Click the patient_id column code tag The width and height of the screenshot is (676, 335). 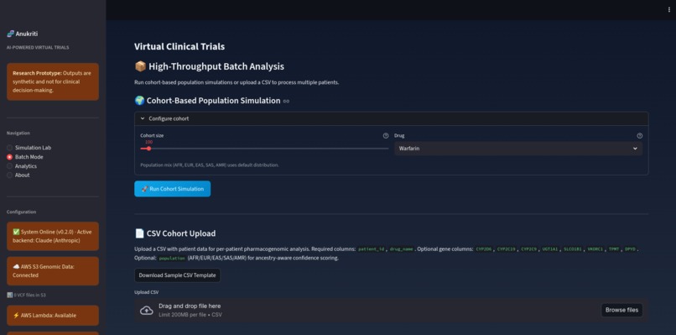tap(372, 249)
